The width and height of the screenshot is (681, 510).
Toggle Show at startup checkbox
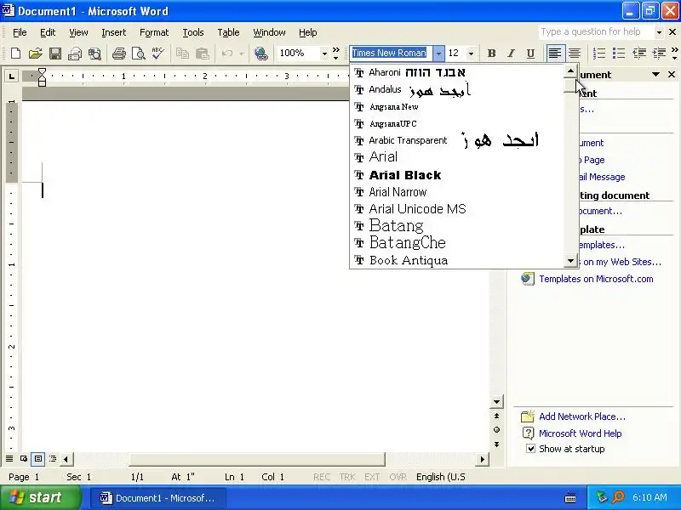pos(530,449)
